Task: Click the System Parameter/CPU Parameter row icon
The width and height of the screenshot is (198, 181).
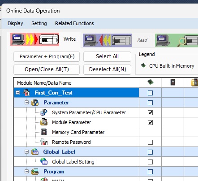Action: [44, 112]
